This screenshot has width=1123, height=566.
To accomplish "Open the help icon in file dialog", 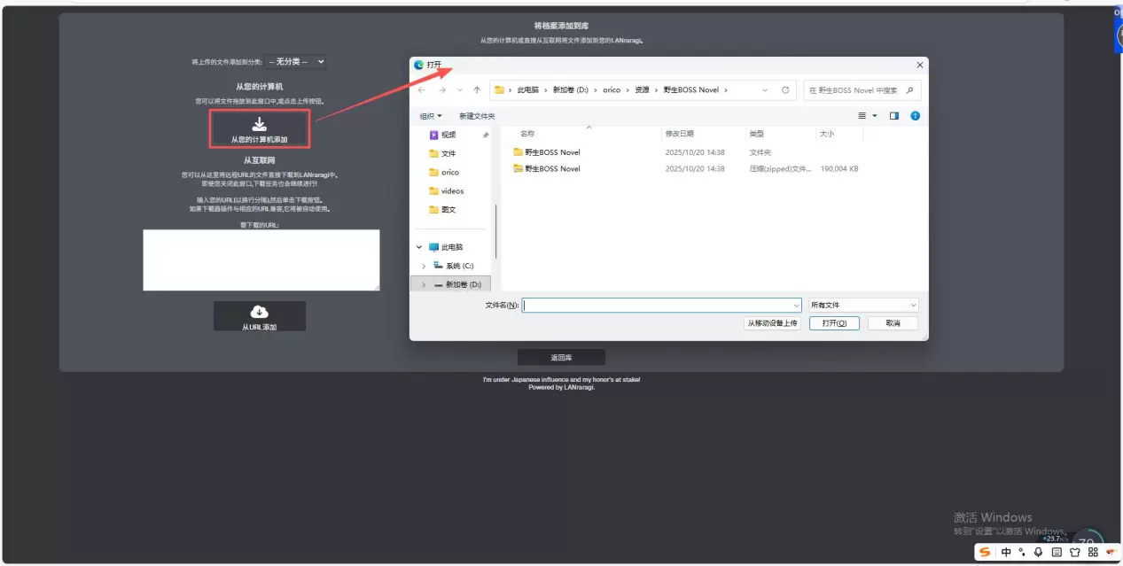I will click(915, 116).
